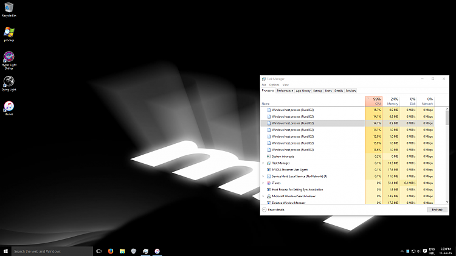Viewport: 456px width, 256px height.
Task: Select the System interrupts process row
Action: point(348,157)
